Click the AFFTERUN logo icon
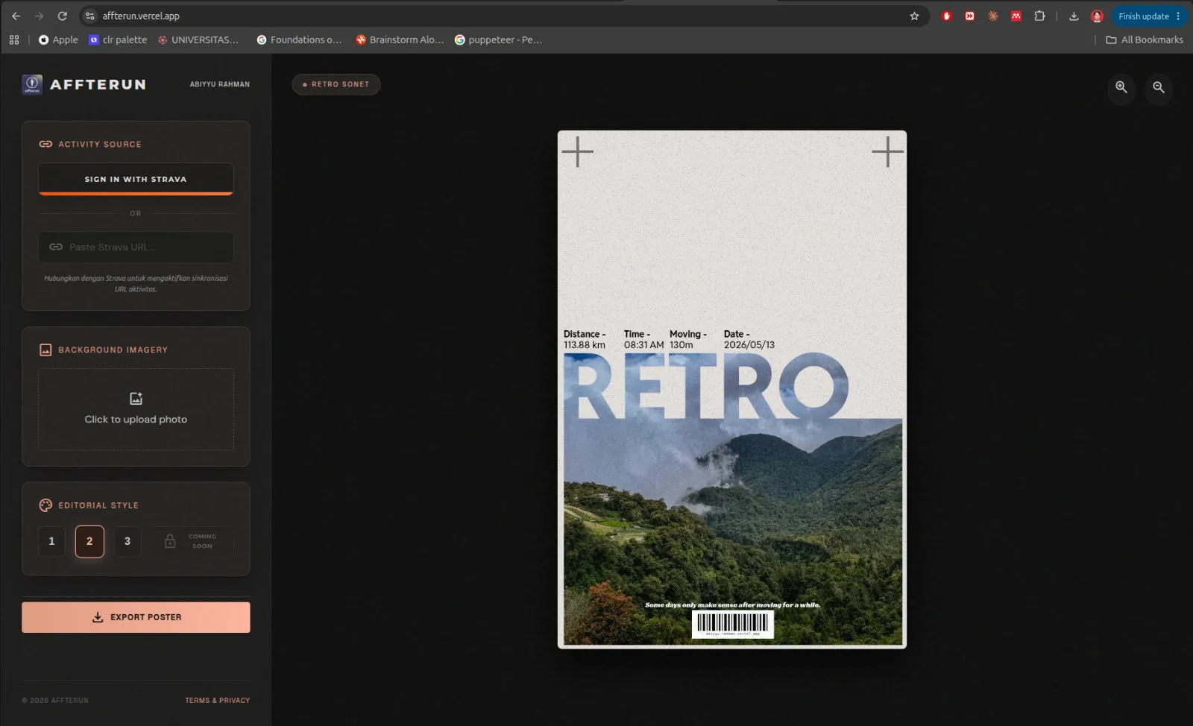 coord(32,84)
